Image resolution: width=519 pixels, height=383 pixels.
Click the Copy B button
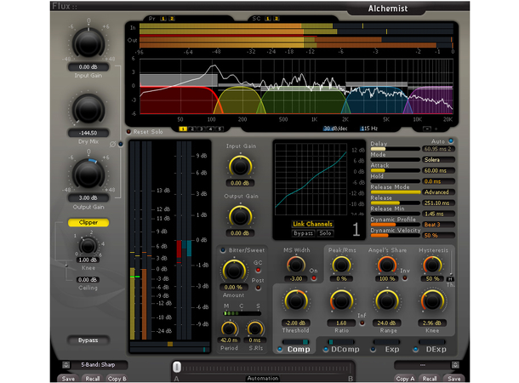117,379
